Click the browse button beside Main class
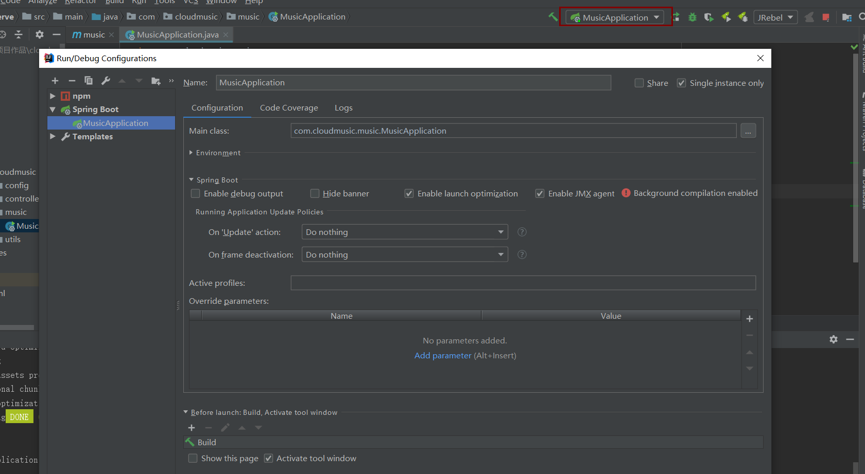 748,131
